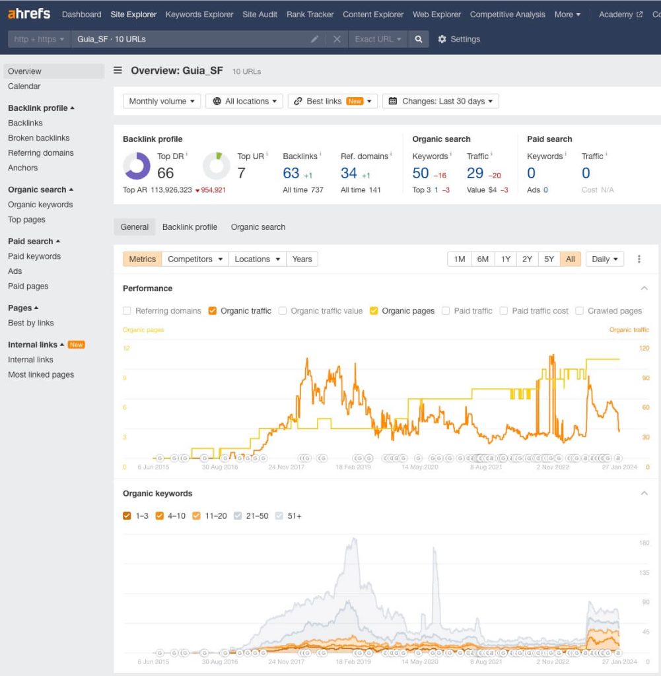Open the Settings gear icon

pyautogui.click(x=442, y=39)
